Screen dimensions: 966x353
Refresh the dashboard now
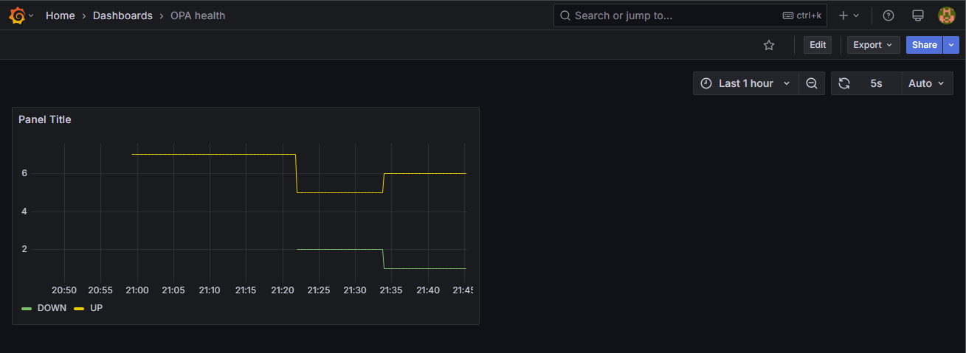tap(844, 83)
